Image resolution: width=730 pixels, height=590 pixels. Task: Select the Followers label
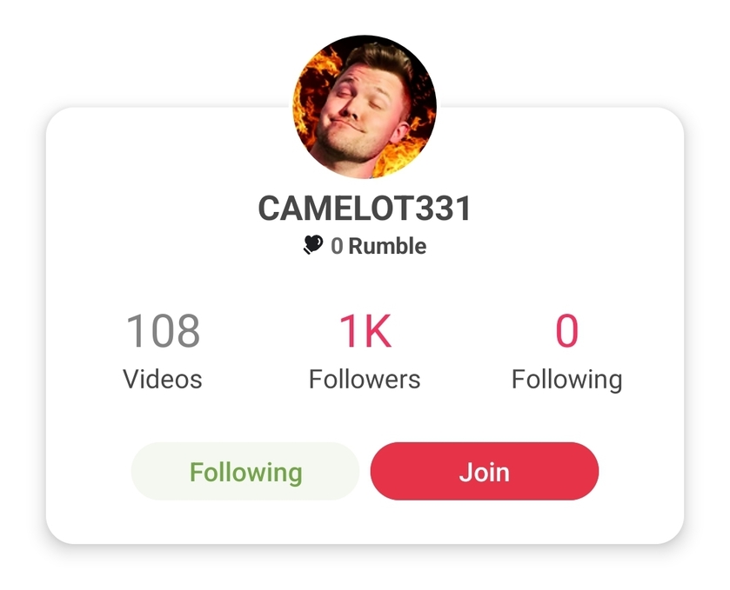tap(365, 379)
